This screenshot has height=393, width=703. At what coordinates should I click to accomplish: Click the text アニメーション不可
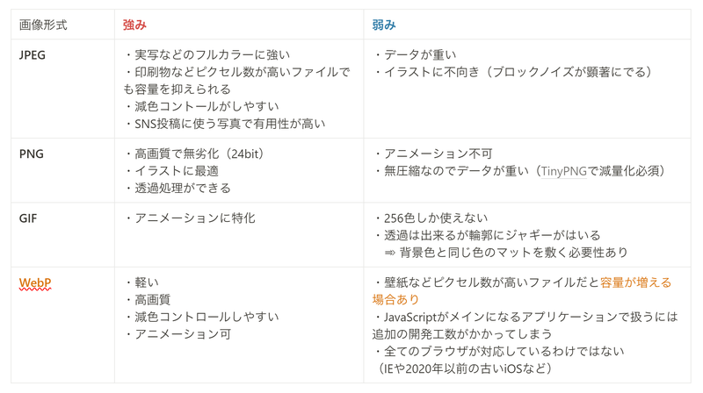[437, 154]
